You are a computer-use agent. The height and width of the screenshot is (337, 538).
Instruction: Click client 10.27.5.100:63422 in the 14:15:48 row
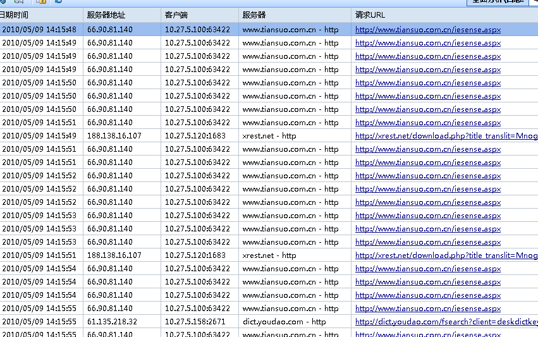pos(197,30)
